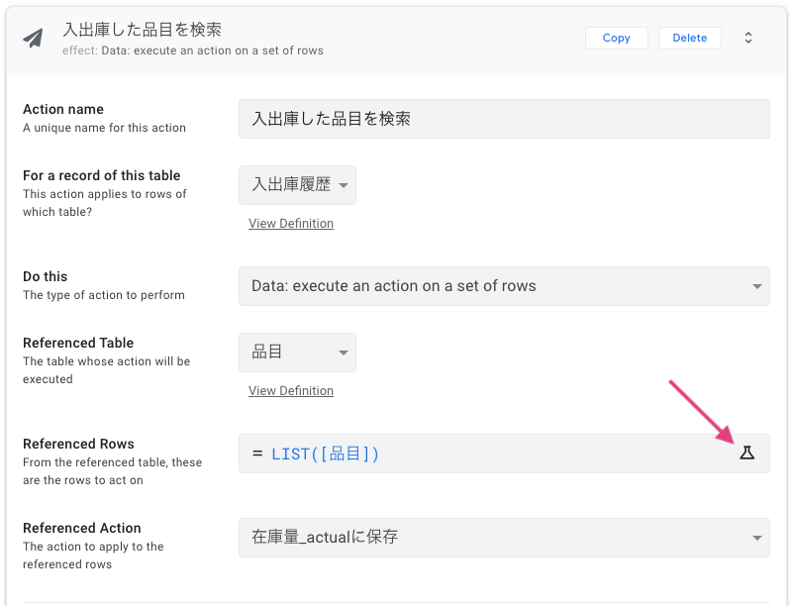Viewport: 794px width, 606px height.
Task: Click the paper plane action icon
Action: pyautogui.click(x=33, y=38)
